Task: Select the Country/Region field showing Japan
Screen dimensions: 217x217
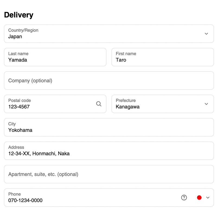Action: click(109, 34)
